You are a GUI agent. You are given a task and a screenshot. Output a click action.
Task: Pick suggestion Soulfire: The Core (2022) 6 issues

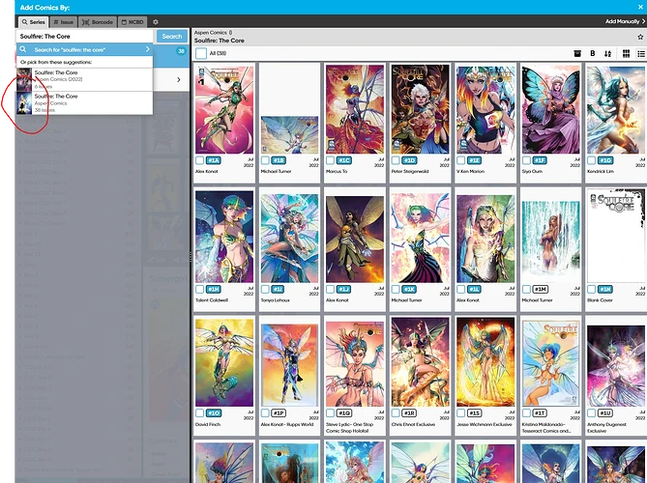click(84, 79)
